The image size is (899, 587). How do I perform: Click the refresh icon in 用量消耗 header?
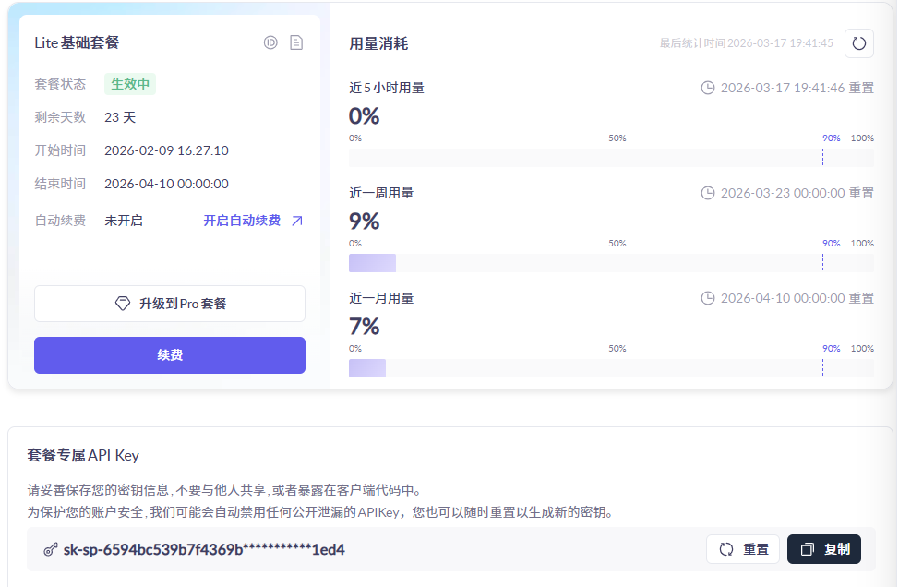[x=858, y=43]
